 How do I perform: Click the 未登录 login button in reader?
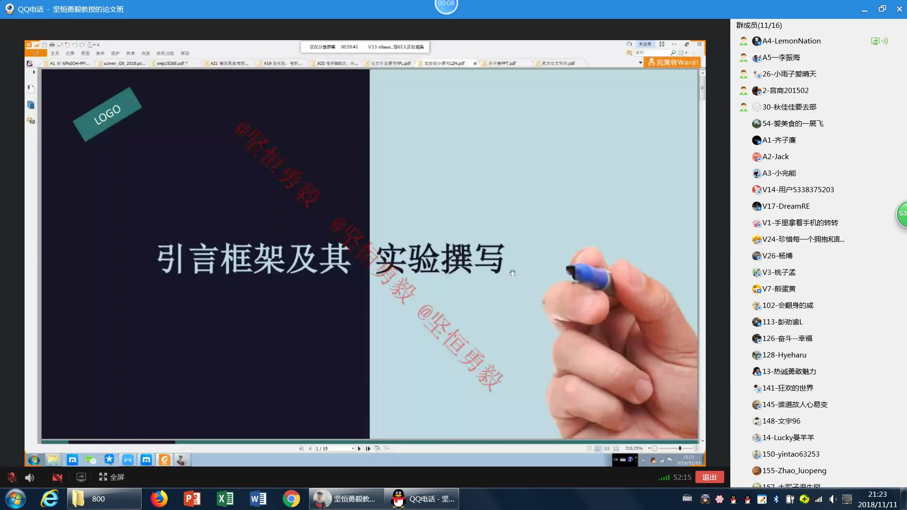tap(645, 44)
